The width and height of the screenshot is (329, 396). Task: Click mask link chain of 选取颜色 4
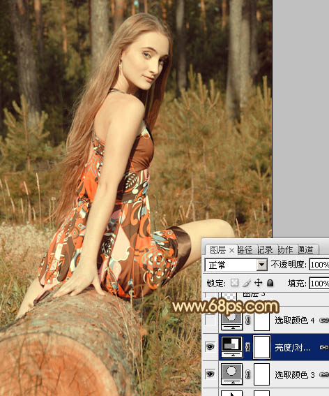pyautogui.click(x=248, y=321)
